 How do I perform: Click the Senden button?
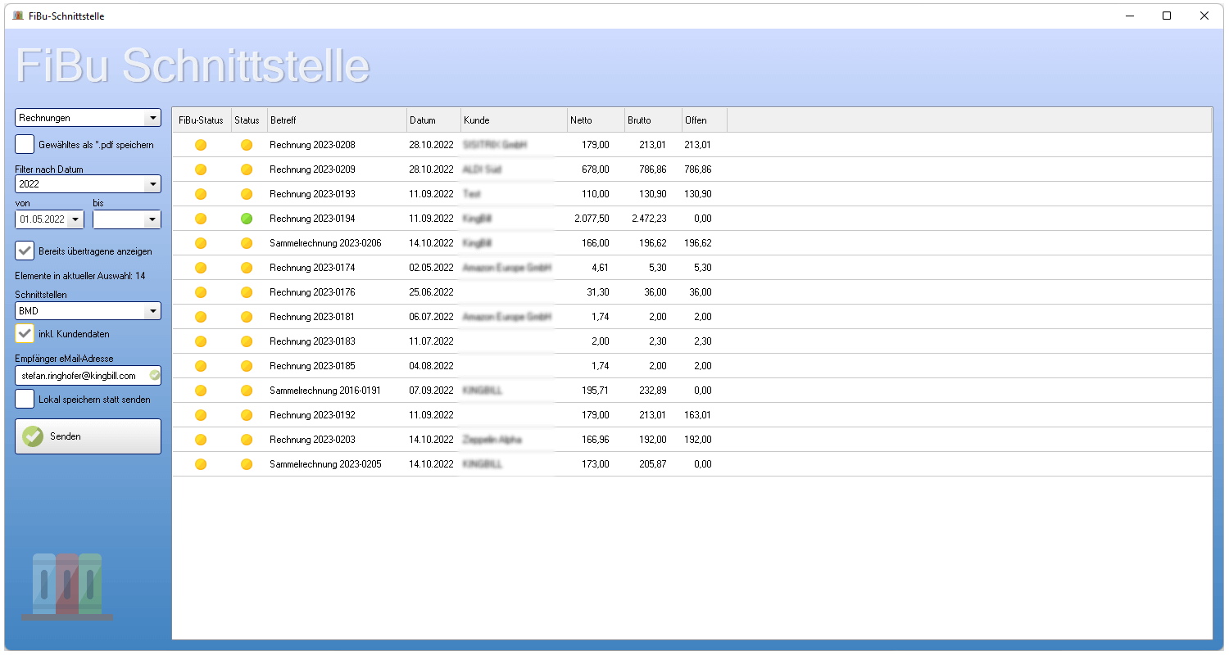click(x=88, y=436)
